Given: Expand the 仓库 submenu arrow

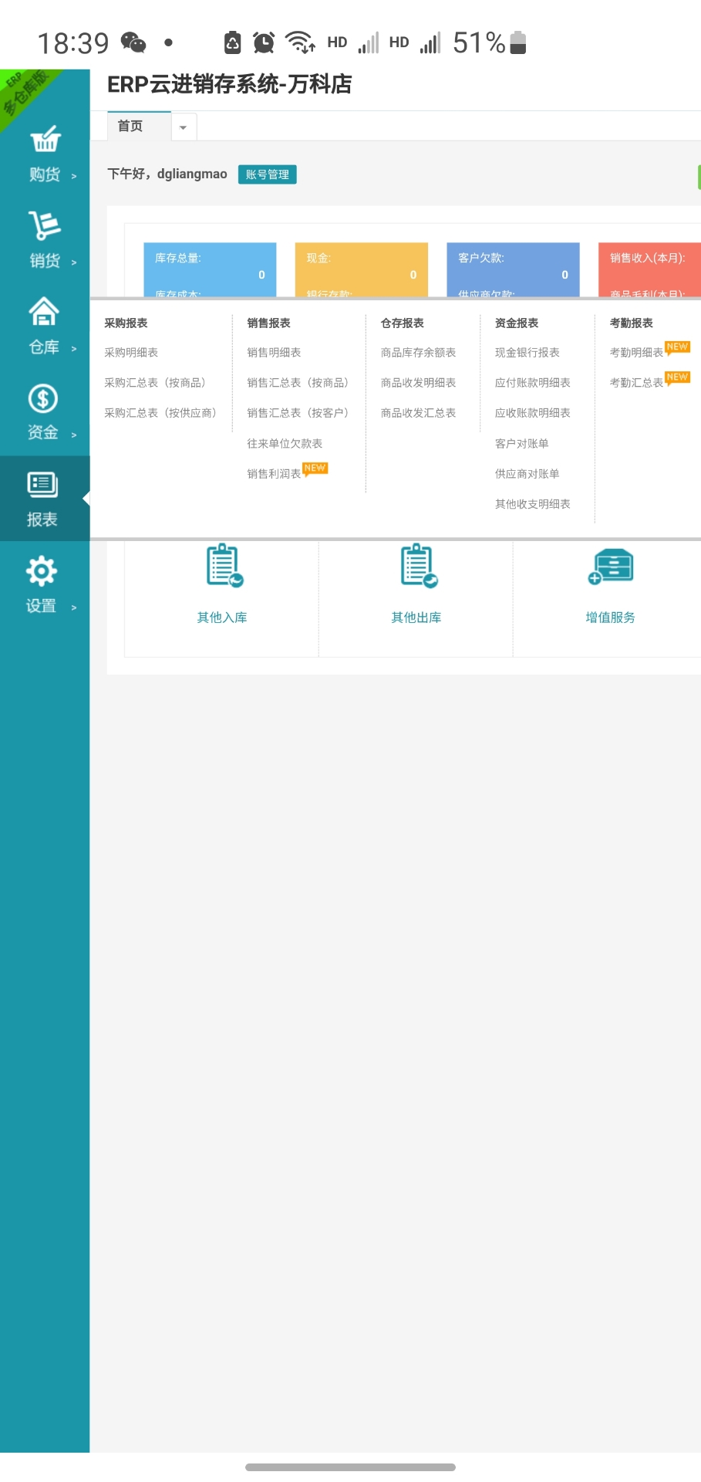Looking at the screenshot, I should click(x=74, y=349).
